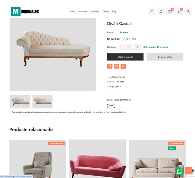Screen dimensions: 195x178
Task: Open the wishlist heart icon in header
Action: (x=170, y=11)
